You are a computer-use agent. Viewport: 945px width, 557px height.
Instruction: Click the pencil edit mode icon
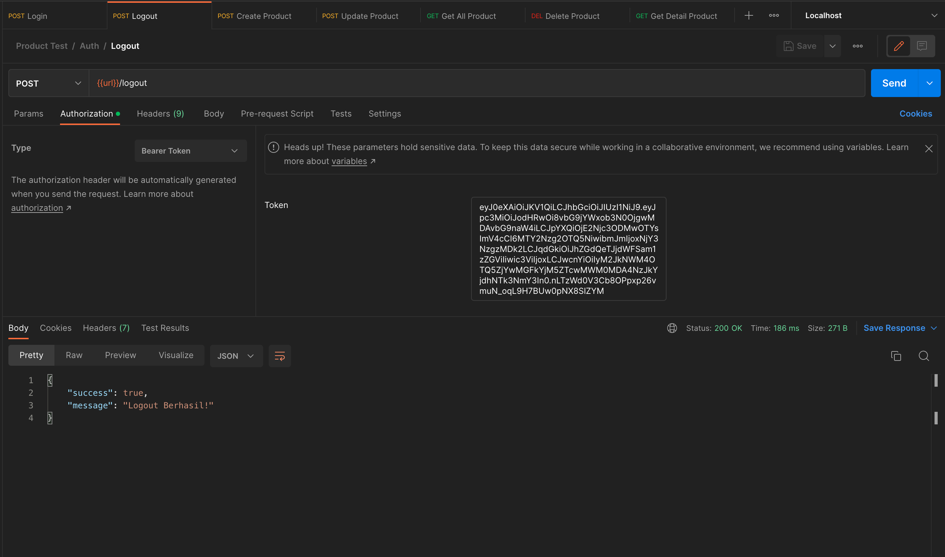899,46
